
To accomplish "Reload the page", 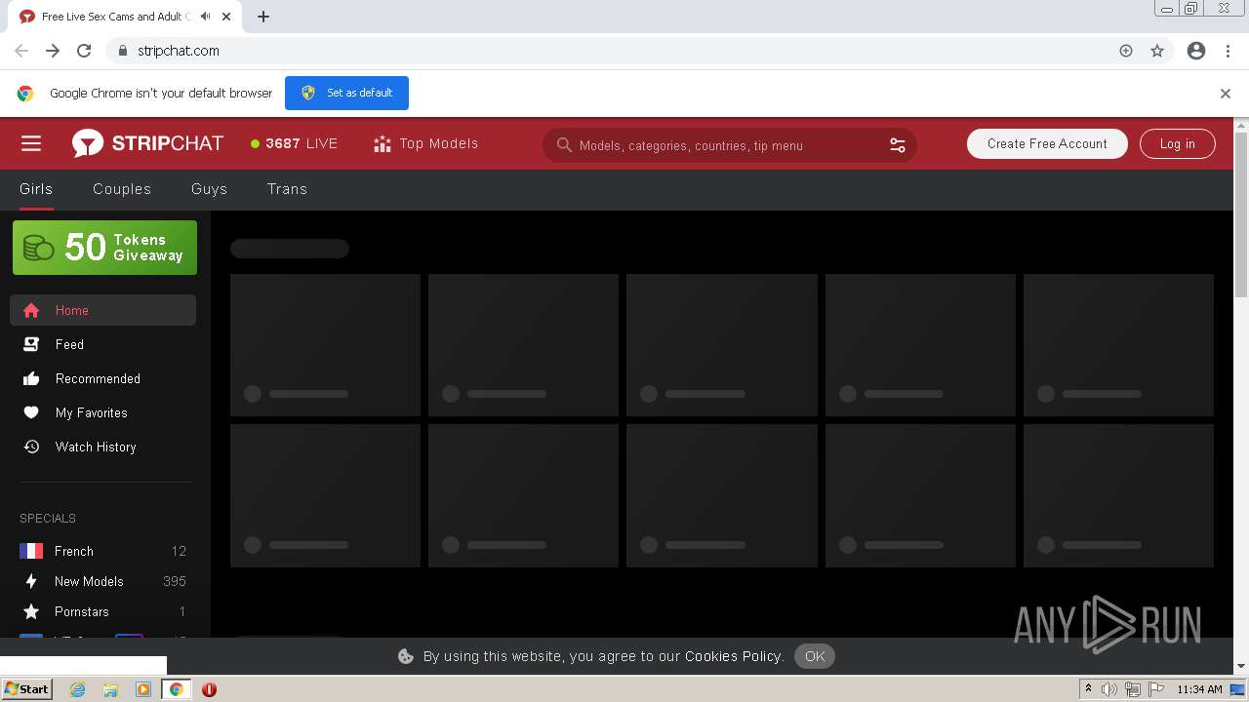I will pyautogui.click(x=84, y=51).
